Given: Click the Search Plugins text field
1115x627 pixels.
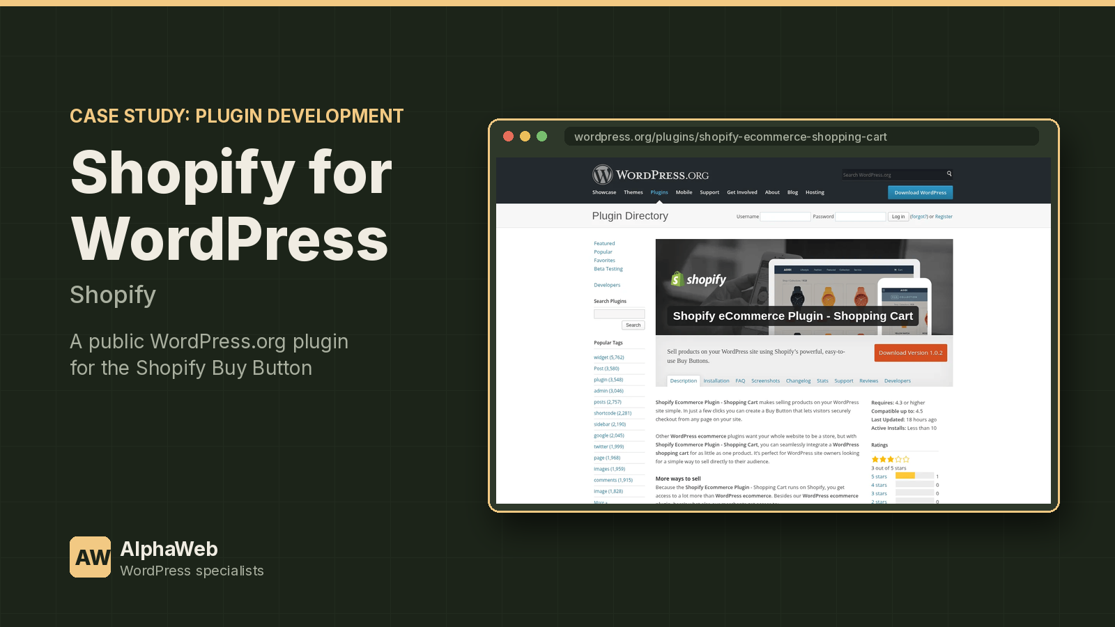Looking at the screenshot, I should 619,313.
